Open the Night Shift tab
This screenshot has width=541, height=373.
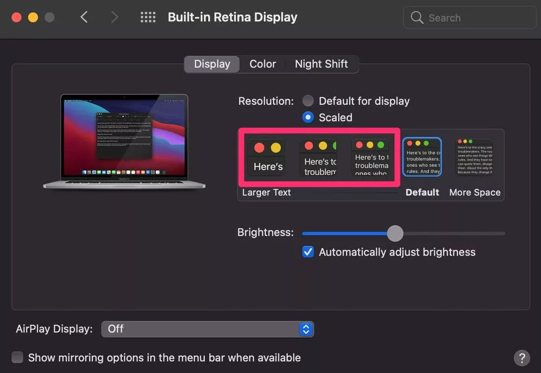[321, 64]
